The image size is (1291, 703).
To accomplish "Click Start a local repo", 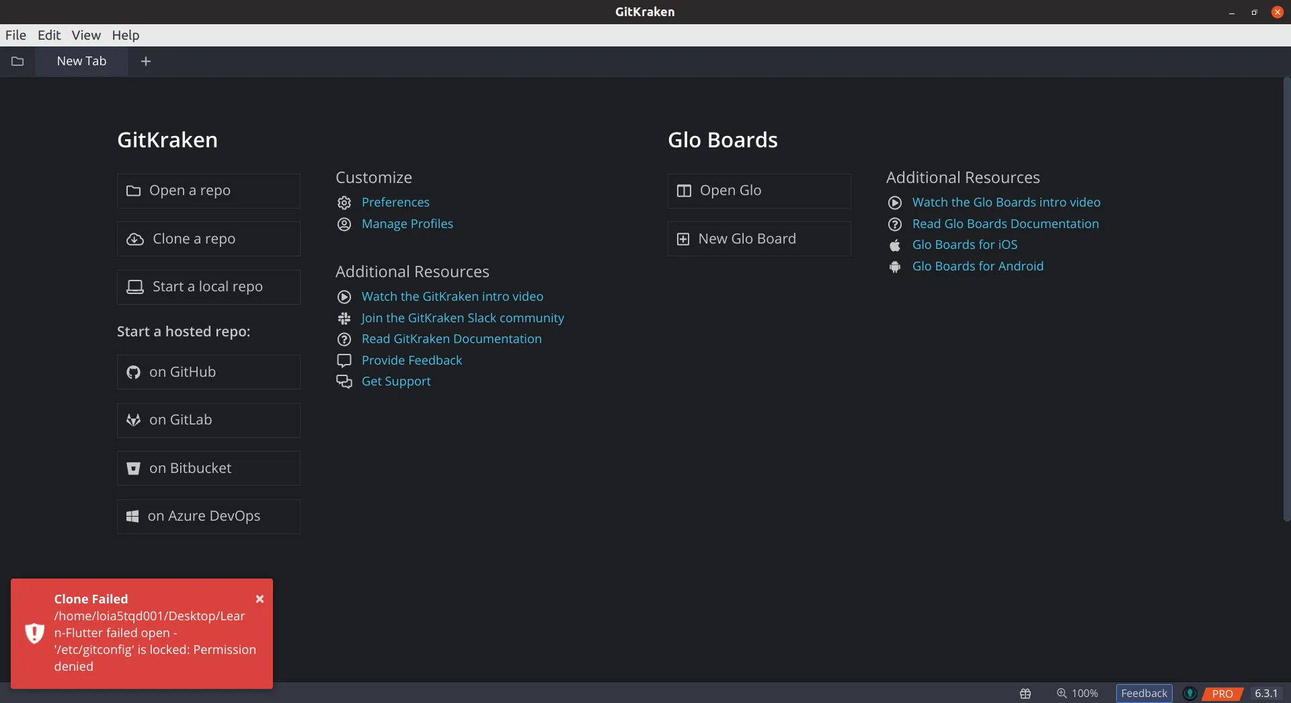I will (208, 287).
